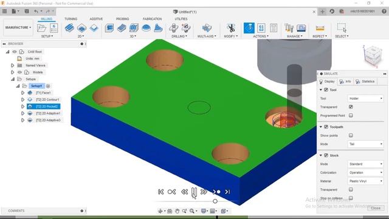The width and height of the screenshot is (389, 219).
Task: Open the Tool Library icon
Action: (289, 28)
